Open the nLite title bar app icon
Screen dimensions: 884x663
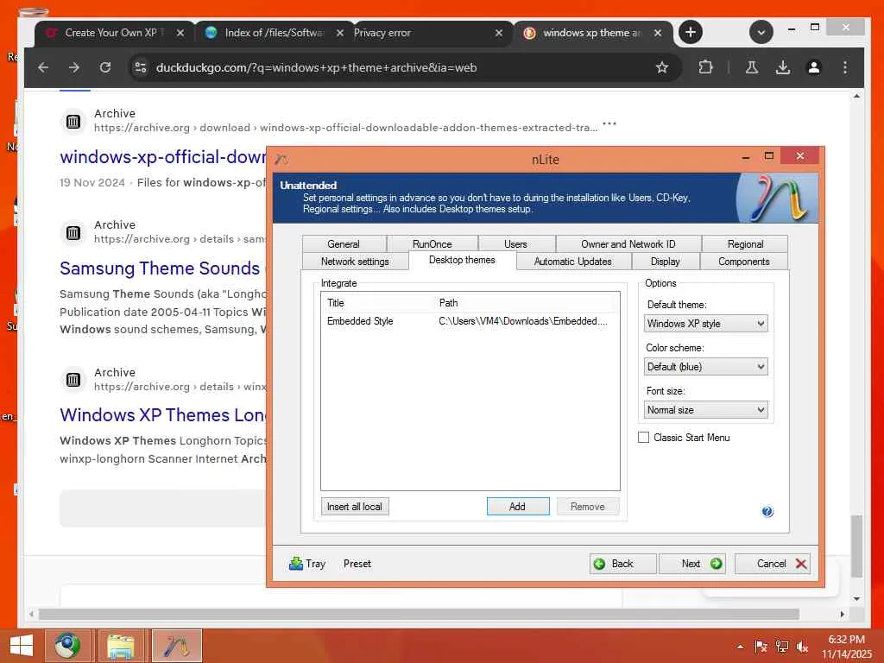click(281, 160)
